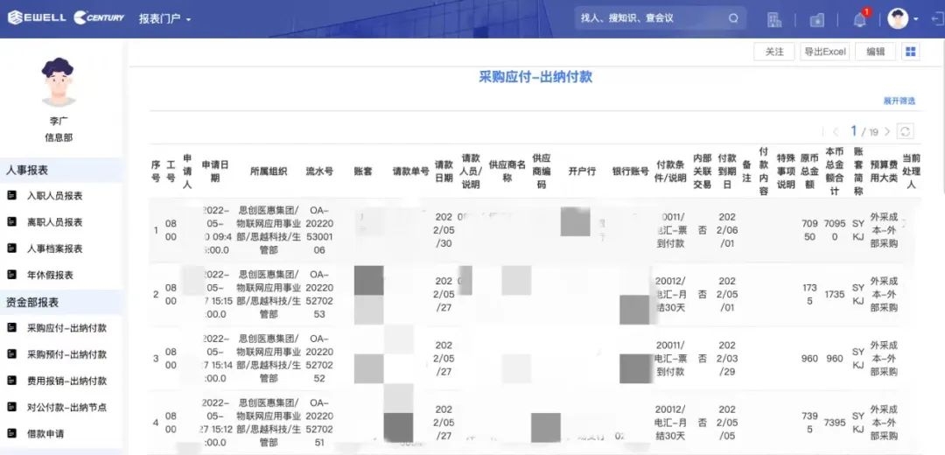
Task: Click the 当前处理人 column header
Action: click(911, 171)
